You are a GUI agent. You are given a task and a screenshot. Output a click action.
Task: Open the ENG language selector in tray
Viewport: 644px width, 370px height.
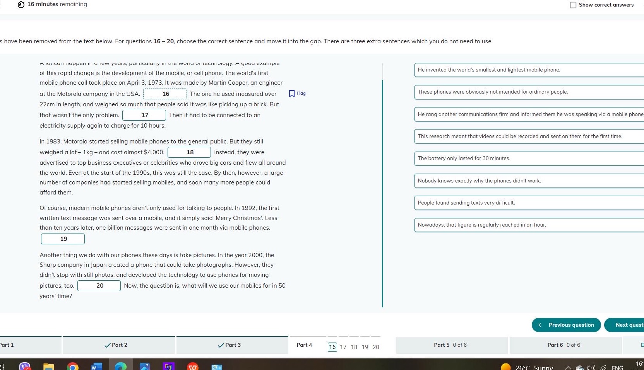click(617, 368)
